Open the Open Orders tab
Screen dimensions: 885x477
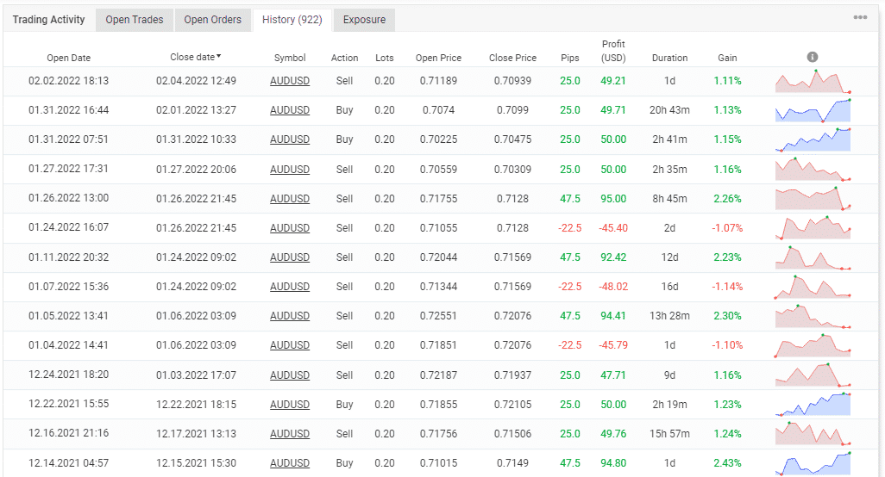coord(212,20)
